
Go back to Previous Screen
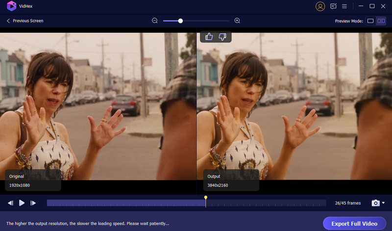[x=24, y=21]
